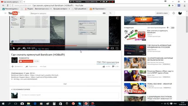Viewport: 188px width, 106px height.
Task: Open the Одноклассники bookmark
Action: [x=98, y=9]
